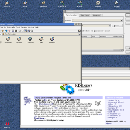Open the Settings menu in Konqueror
130x130 pixels.
pyautogui.click(x=24, y=27)
